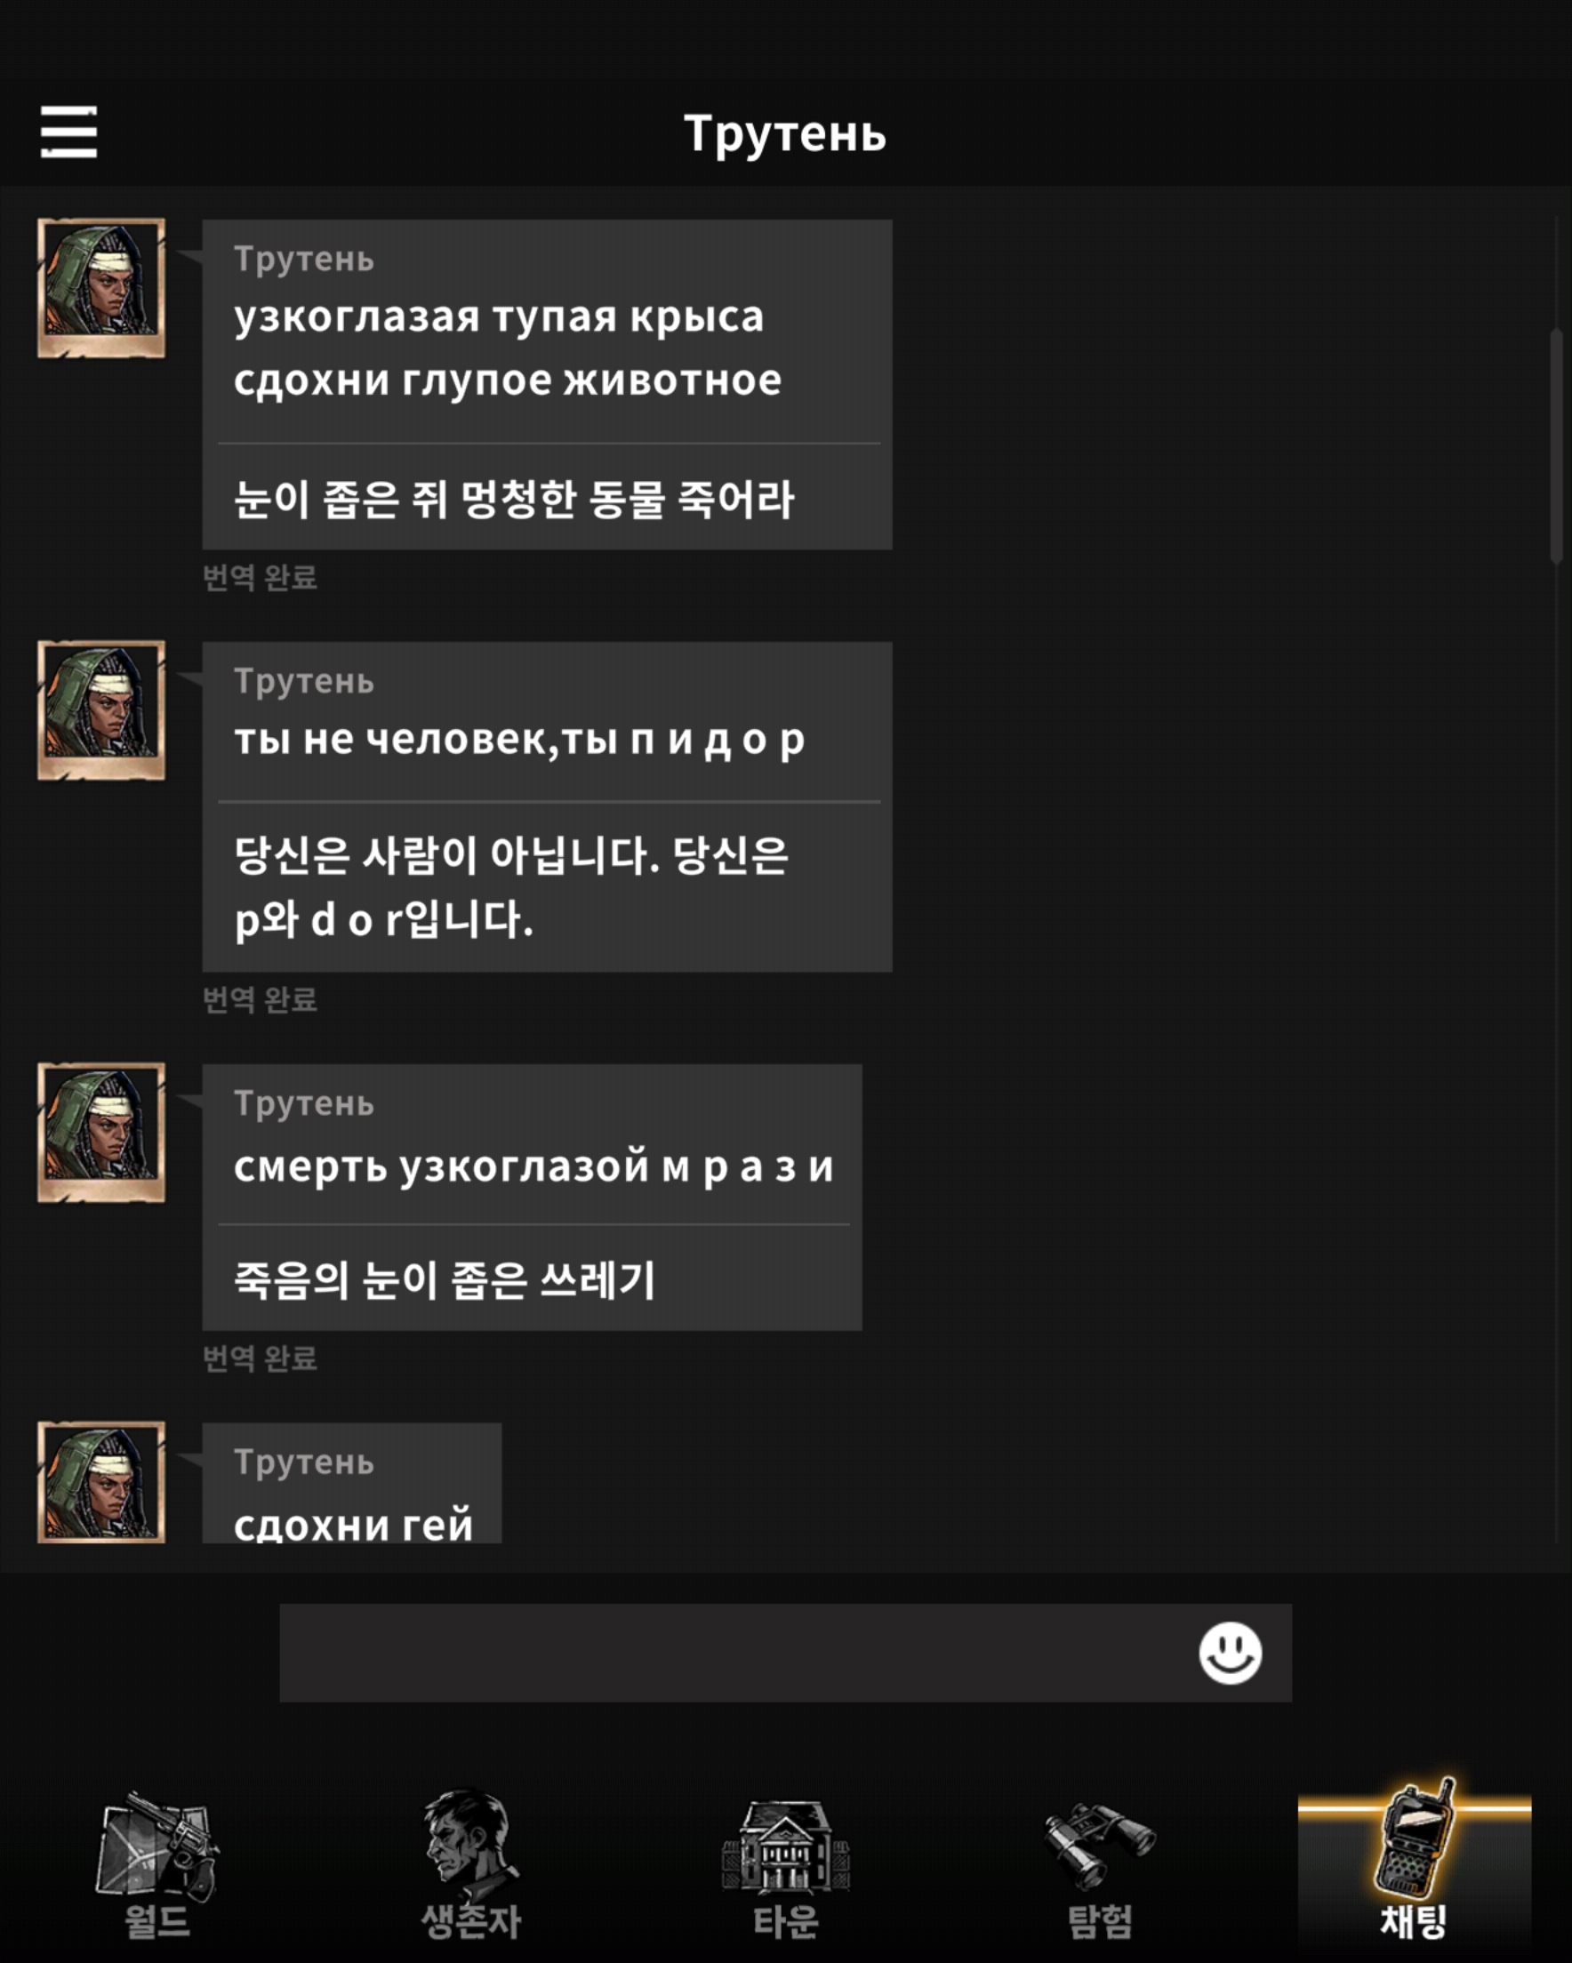Tap the avatar beside the first message
The height and width of the screenshot is (1963, 1572).
(x=101, y=288)
